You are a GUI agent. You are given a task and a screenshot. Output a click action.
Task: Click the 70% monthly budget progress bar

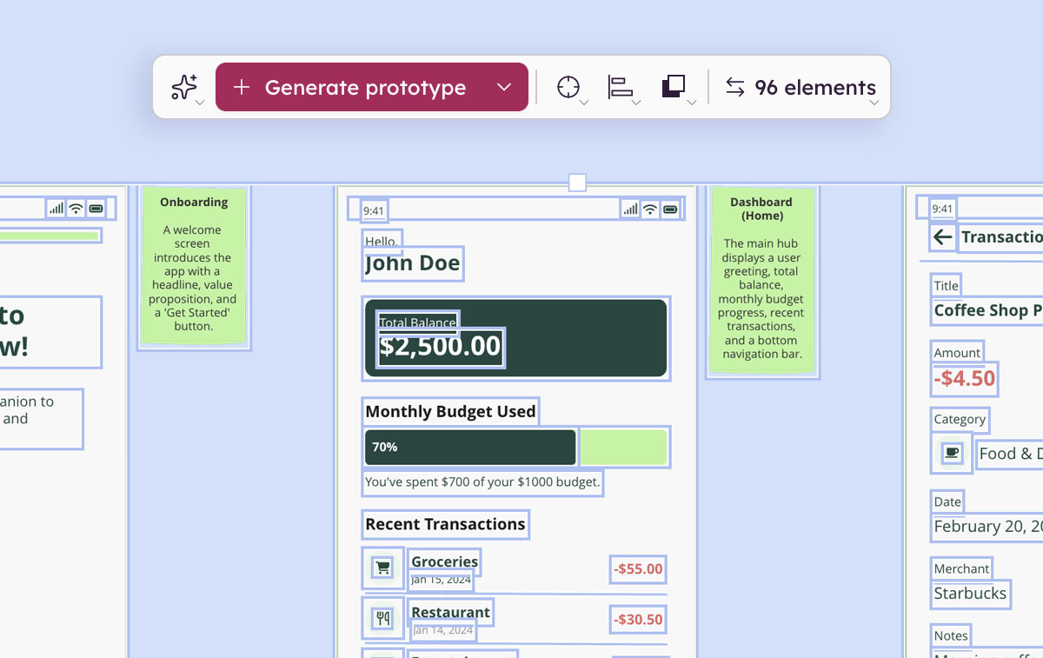(x=469, y=447)
